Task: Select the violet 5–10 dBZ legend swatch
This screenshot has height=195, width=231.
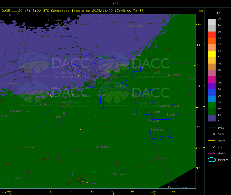Action: [x=211, y=118]
